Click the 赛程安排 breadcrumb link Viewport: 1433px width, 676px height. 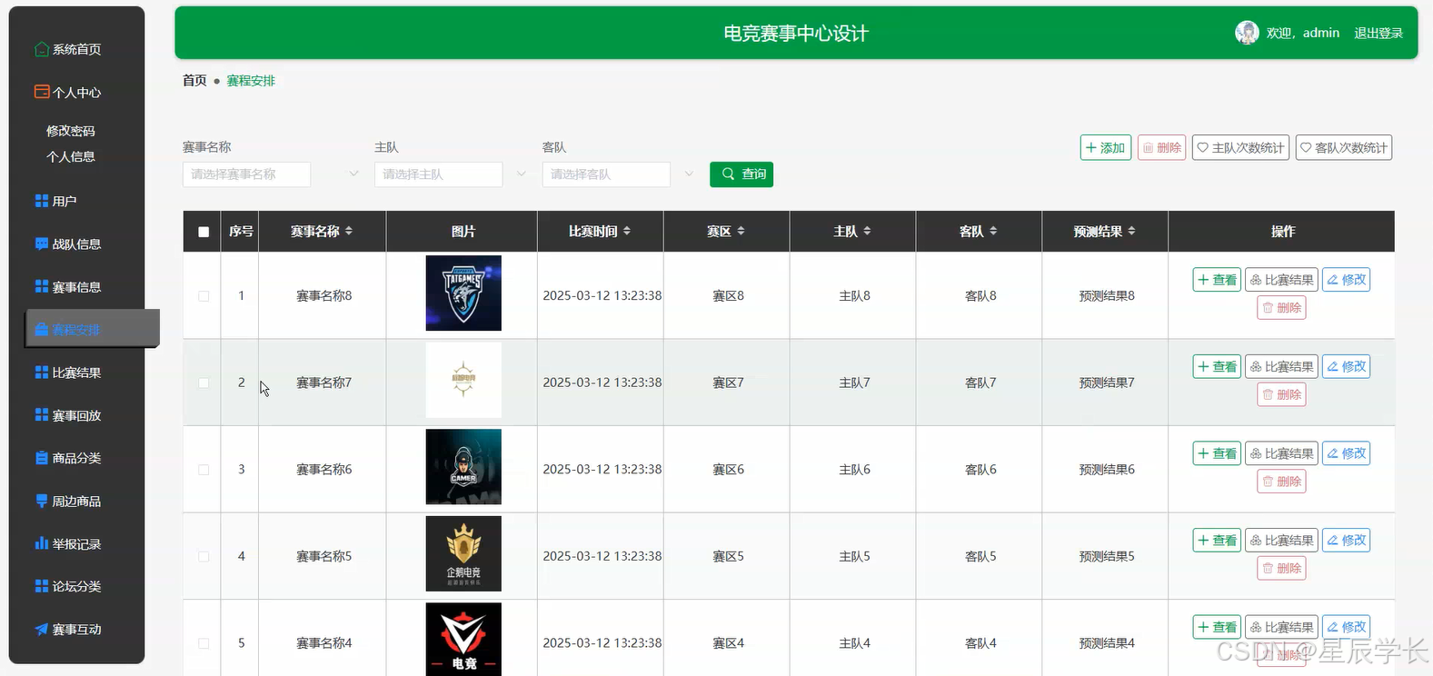pyautogui.click(x=251, y=81)
